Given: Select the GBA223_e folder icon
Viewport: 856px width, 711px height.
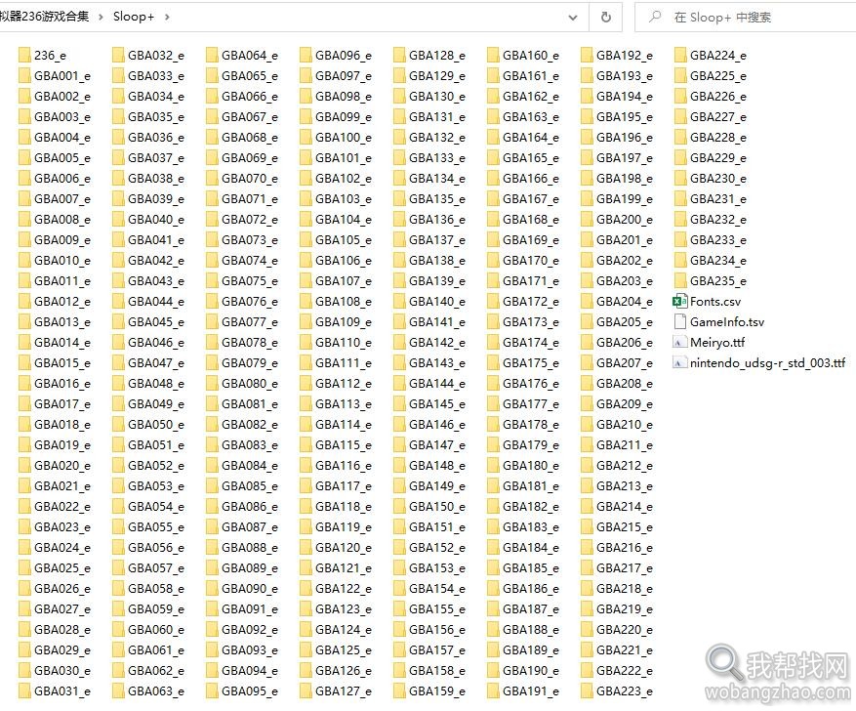Looking at the screenshot, I should (x=587, y=690).
